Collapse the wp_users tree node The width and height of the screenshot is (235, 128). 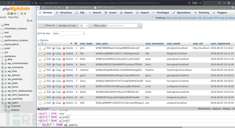click(2, 103)
